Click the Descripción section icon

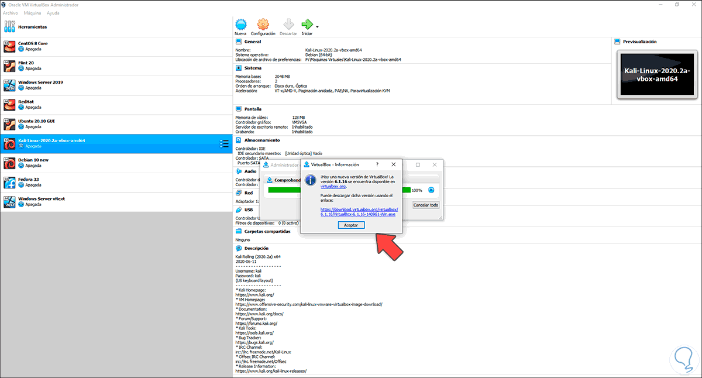pyautogui.click(x=239, y=248)
